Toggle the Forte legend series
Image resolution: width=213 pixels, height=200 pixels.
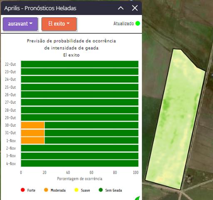coord(28,190)
